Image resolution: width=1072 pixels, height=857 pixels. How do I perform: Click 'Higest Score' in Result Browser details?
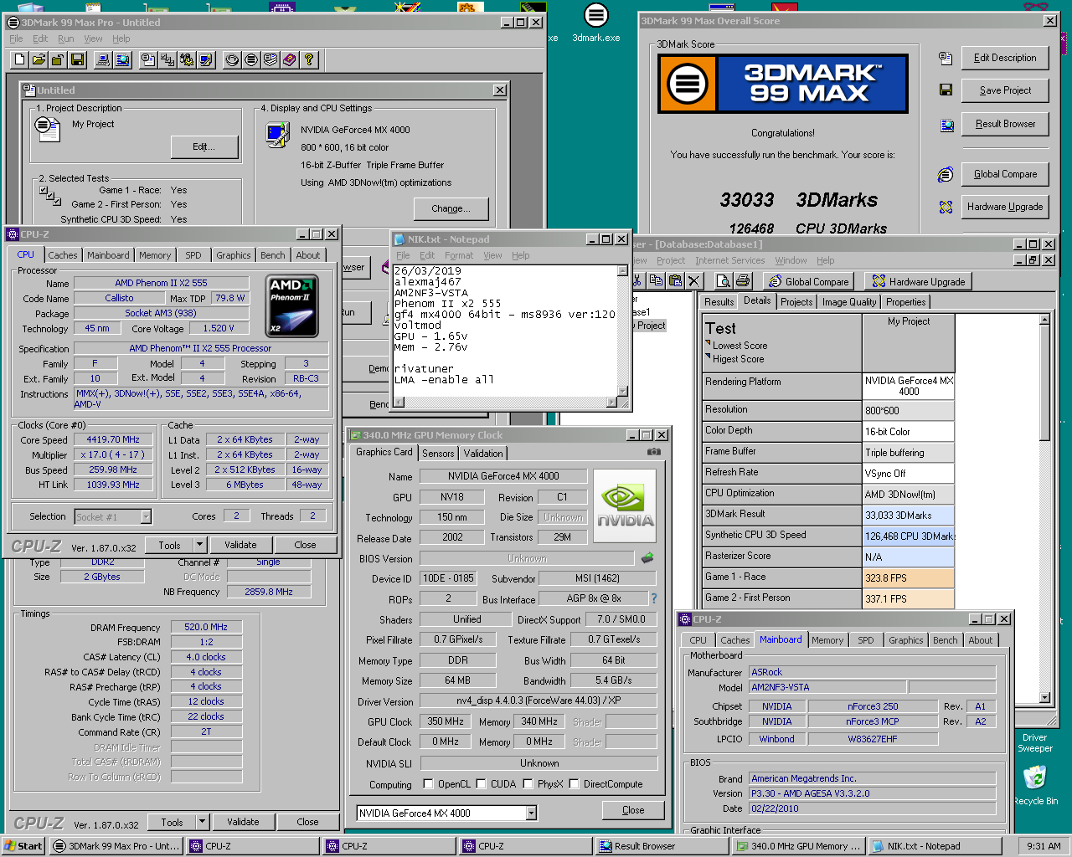738,359
